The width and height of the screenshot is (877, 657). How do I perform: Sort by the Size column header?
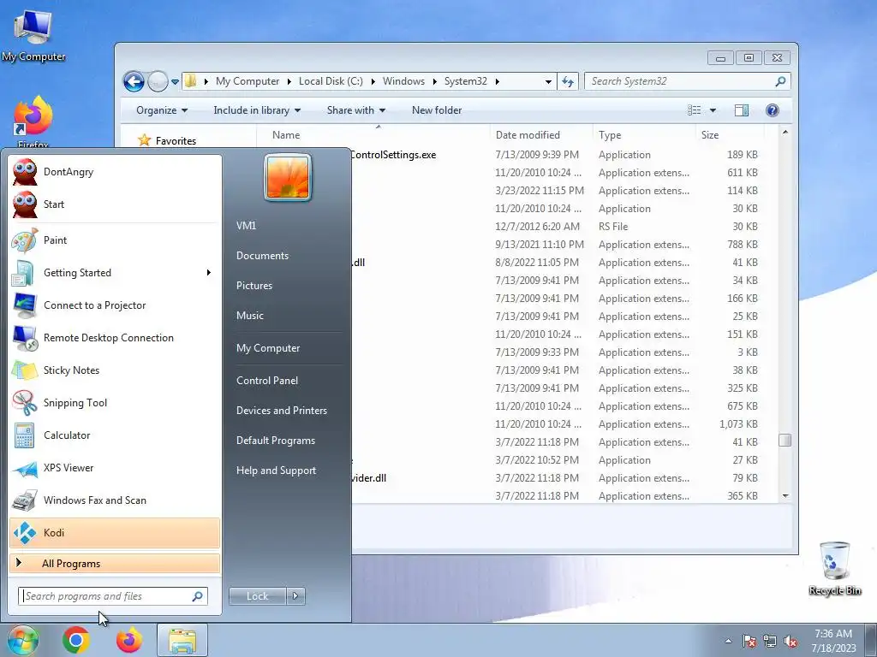pyautogui.click(x=730, y=135)
